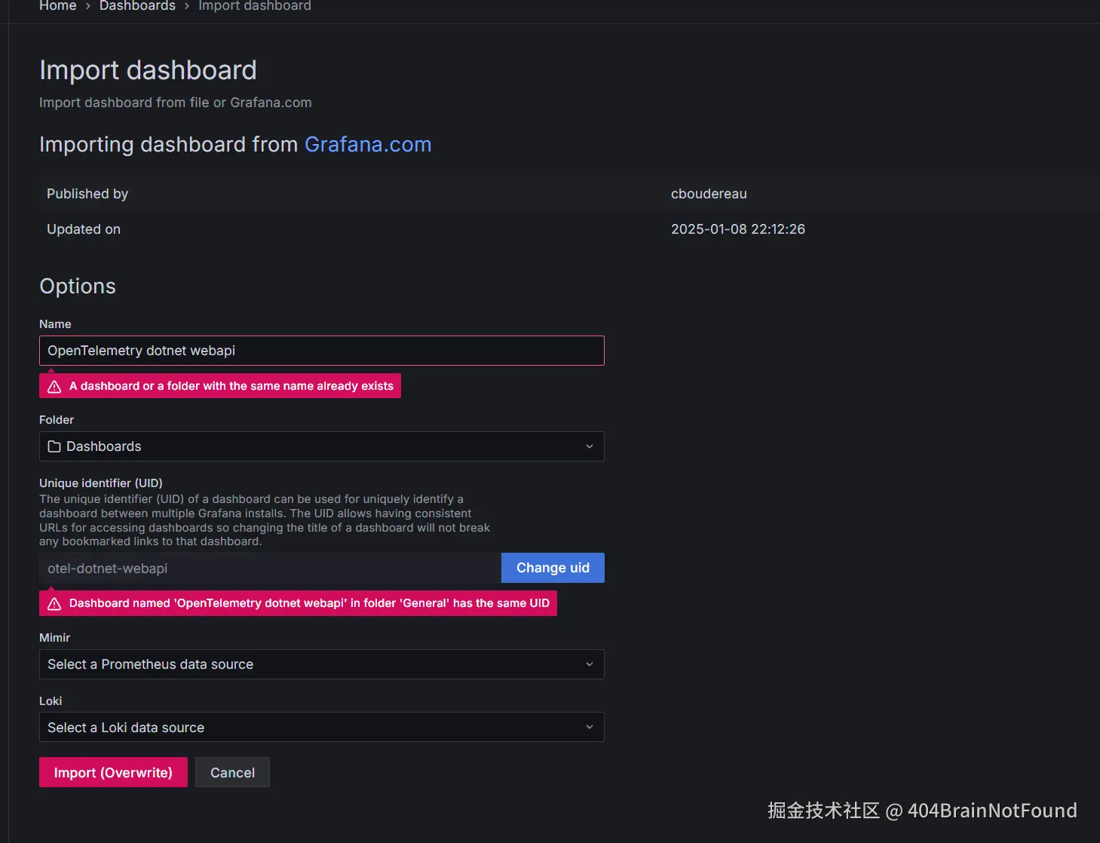The height and width of the screenshot is (843, 1100).
Task: Select the Import dashboard breadcrumb
Action: tap(255, 6)
